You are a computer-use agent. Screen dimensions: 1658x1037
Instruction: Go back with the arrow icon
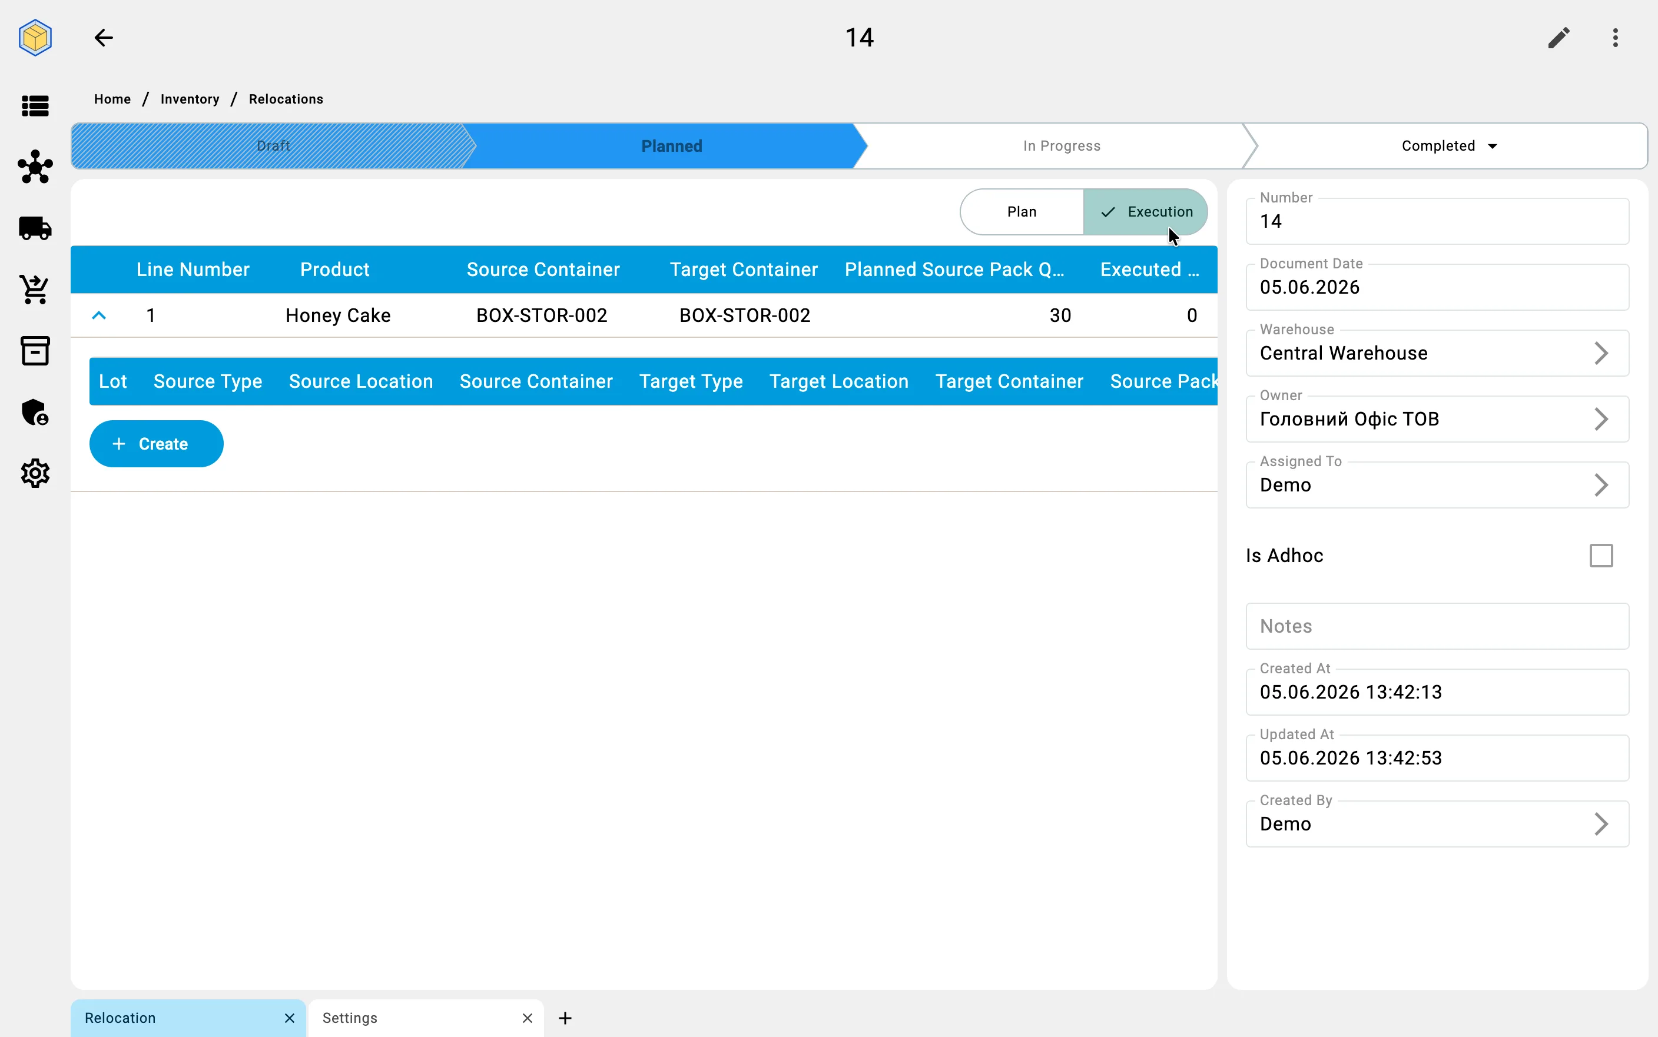(x=104, y=38)
